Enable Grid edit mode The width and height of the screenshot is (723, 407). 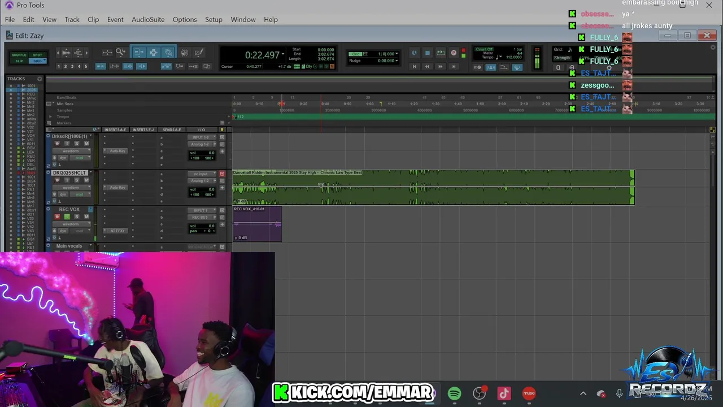click(37, 61)
